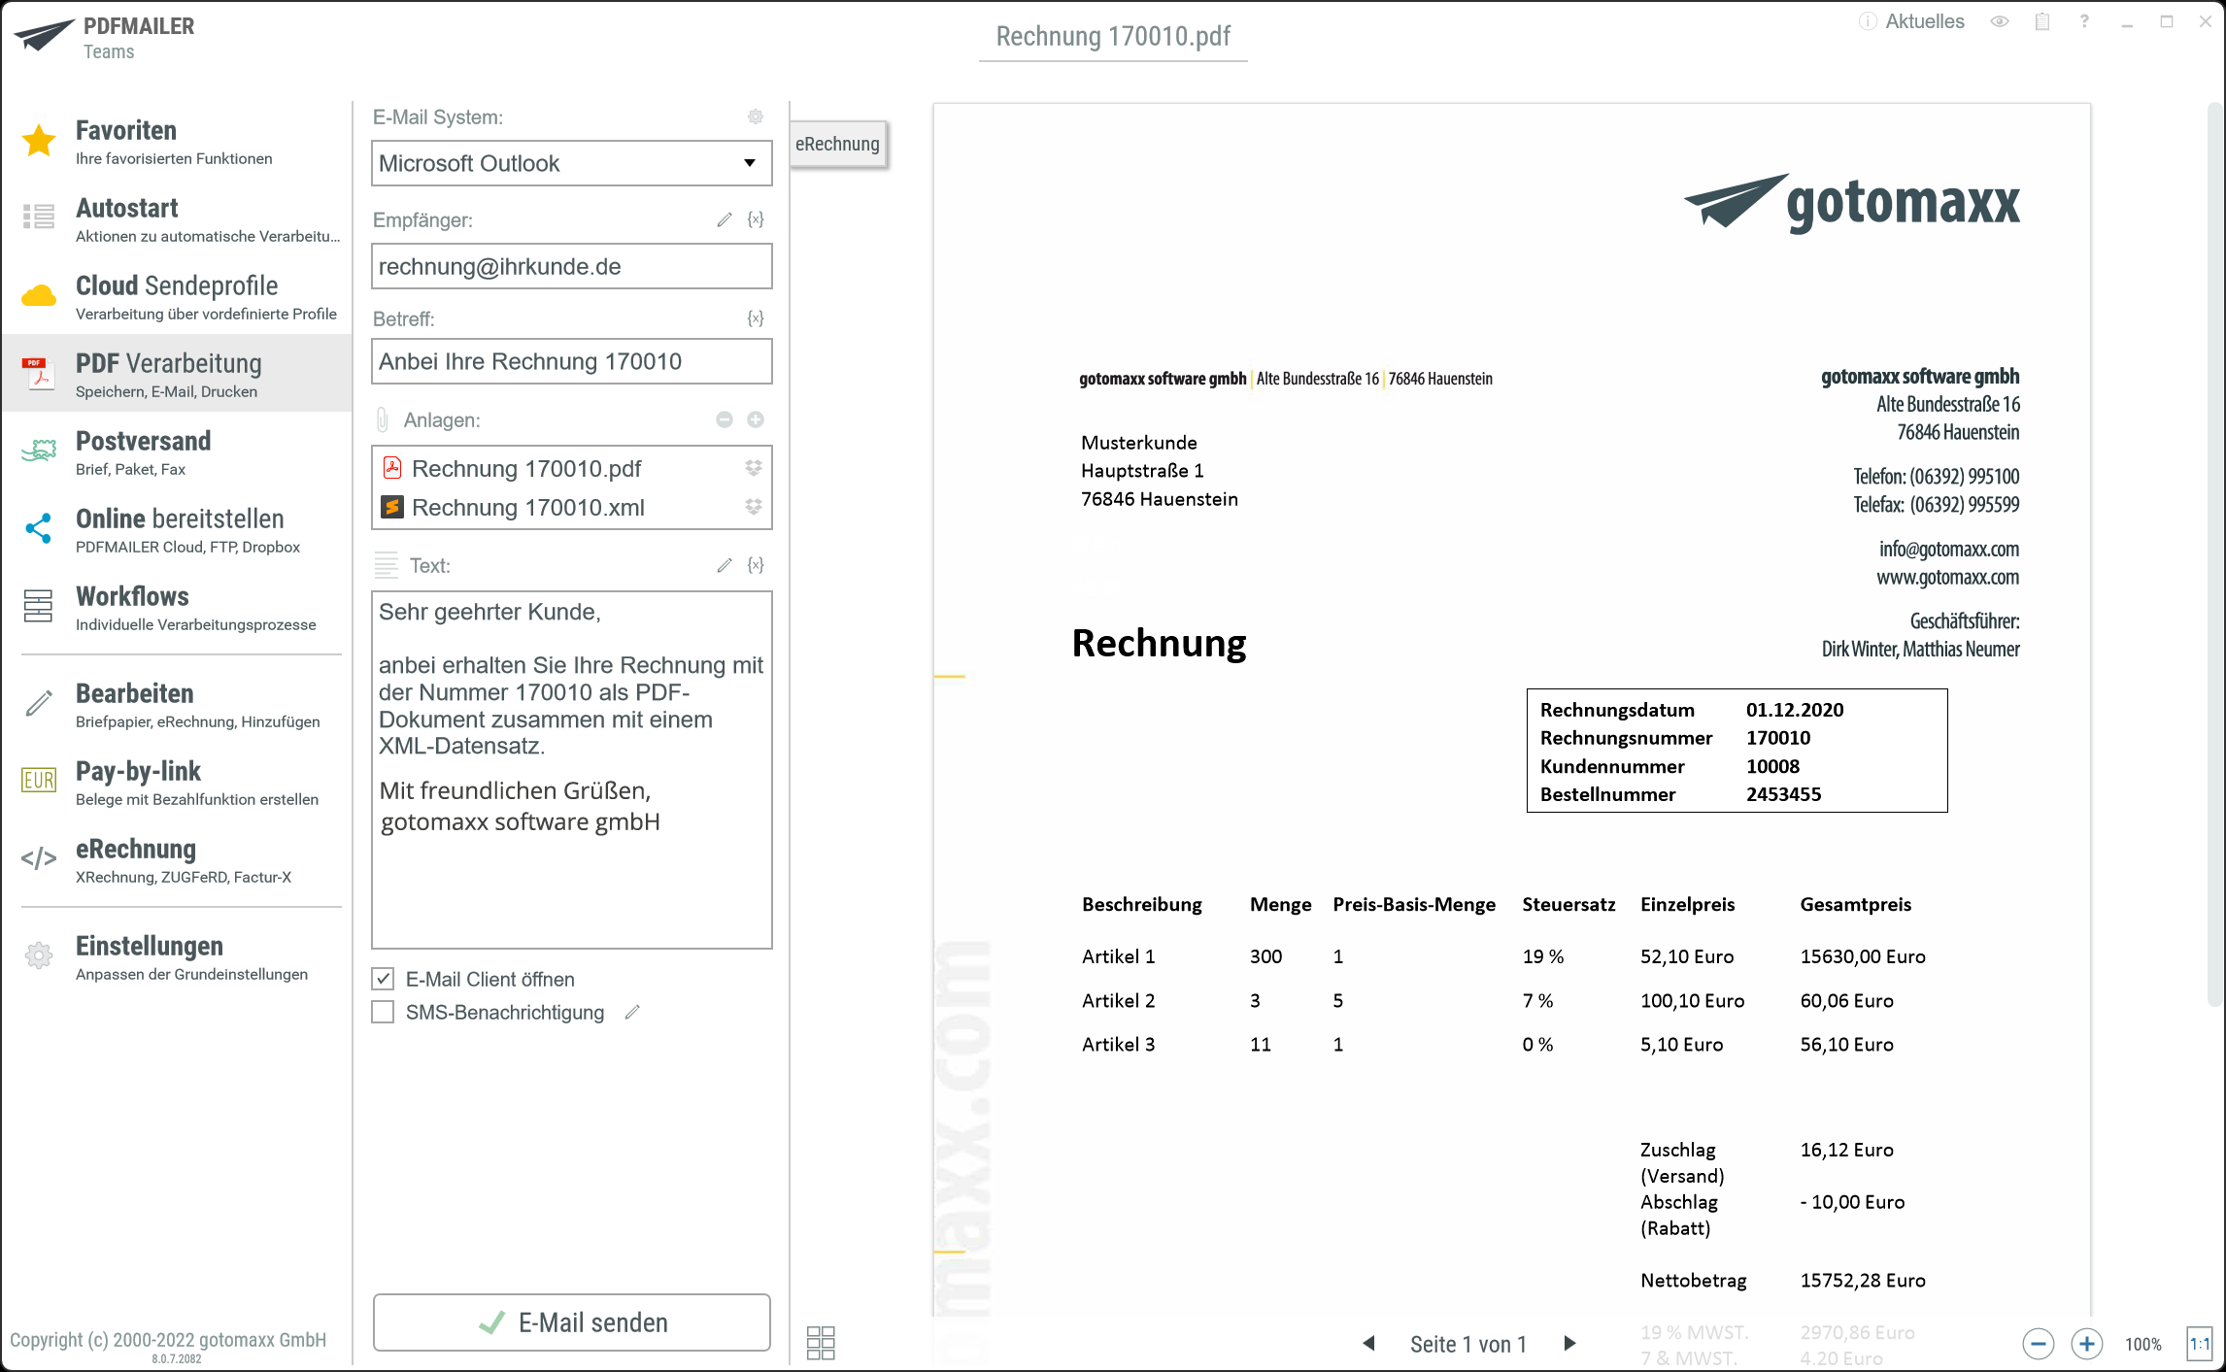Click the variable braces icon beside Betreff
2226x1372 pixels.
coord(756,318)
